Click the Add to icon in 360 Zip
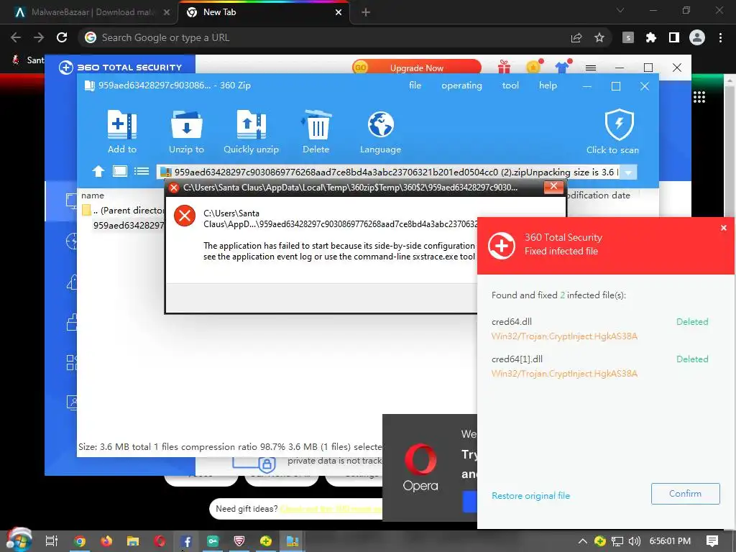This screenshot has height=552, width=736. click(122, 132)
